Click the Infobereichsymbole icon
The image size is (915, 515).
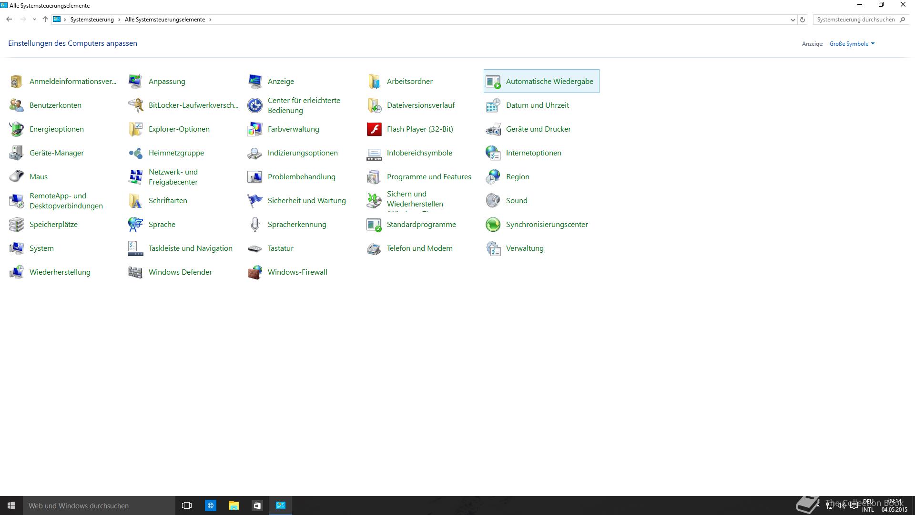point(374,153)
